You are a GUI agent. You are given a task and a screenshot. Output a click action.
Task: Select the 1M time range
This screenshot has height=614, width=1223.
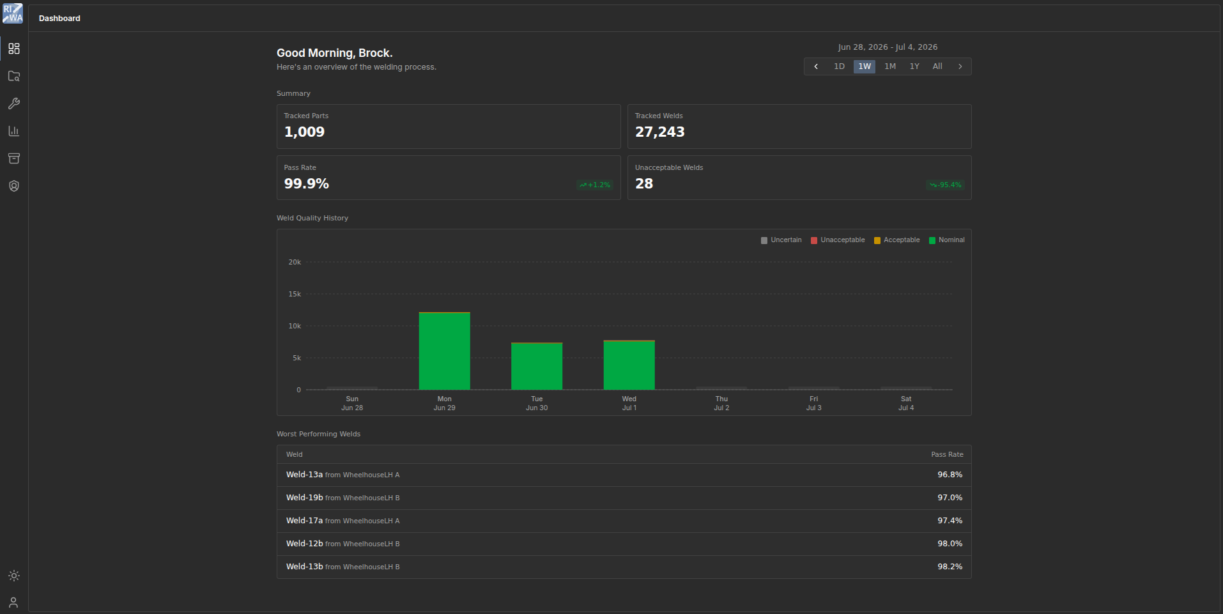[890, 66]
